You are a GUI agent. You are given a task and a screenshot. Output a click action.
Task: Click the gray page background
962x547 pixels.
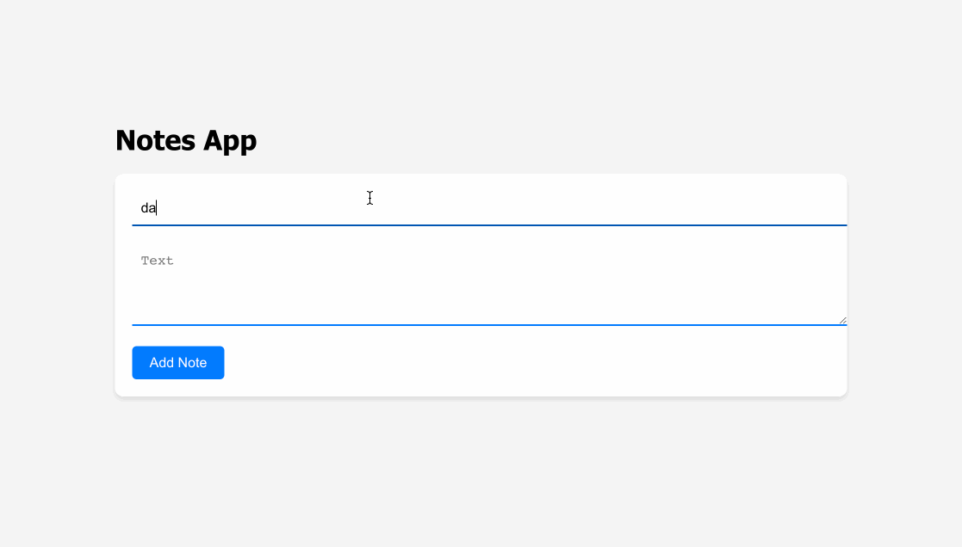coord(481,482)
